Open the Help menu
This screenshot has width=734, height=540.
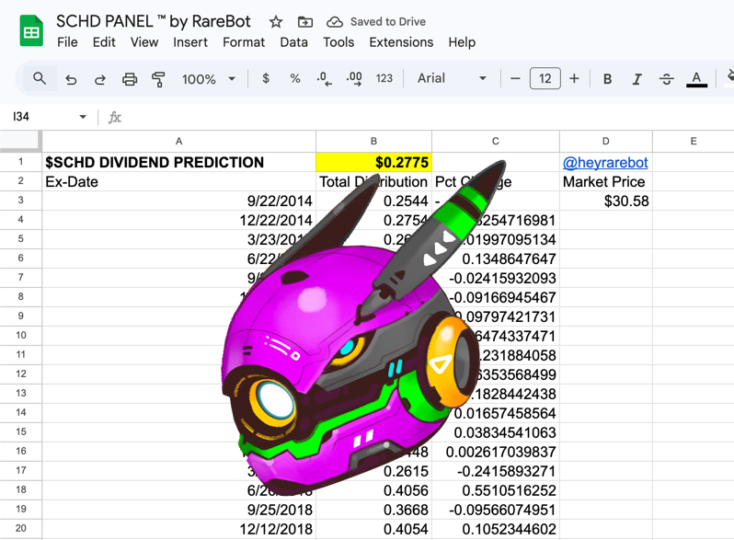click(462, 42)
